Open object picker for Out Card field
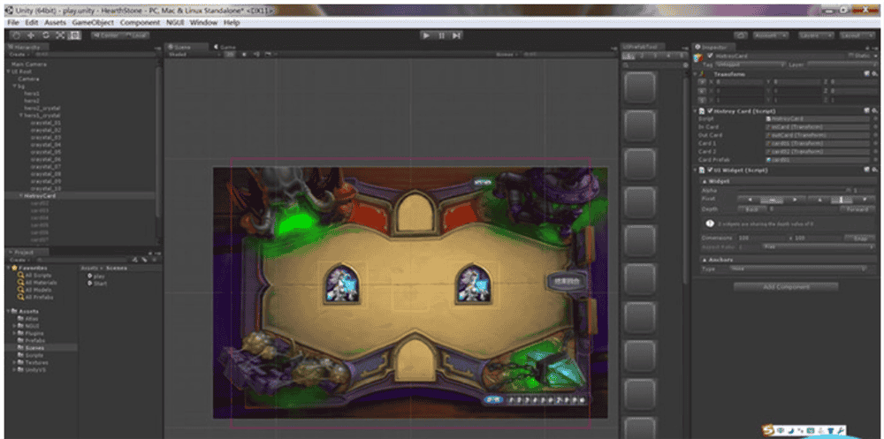Image resolution: width=884 pixels, height=439 pixels. coord(874,135)
